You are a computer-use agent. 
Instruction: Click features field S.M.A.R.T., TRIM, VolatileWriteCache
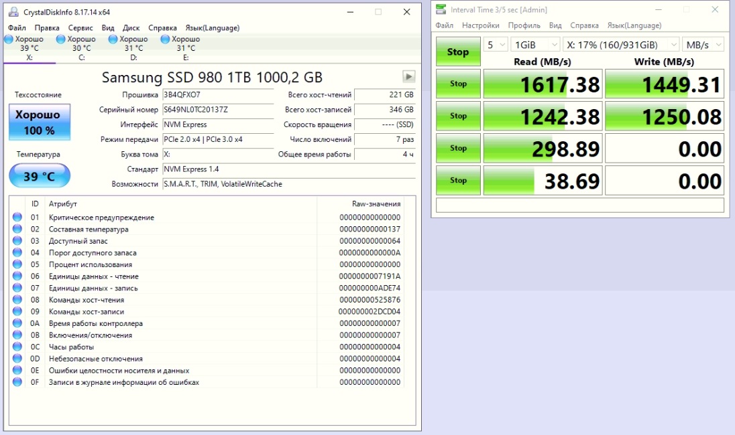tap(289, 184)
